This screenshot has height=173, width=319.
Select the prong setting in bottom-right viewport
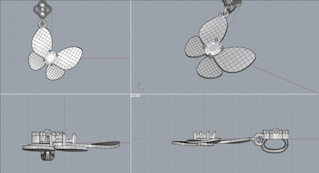point(203,135)
